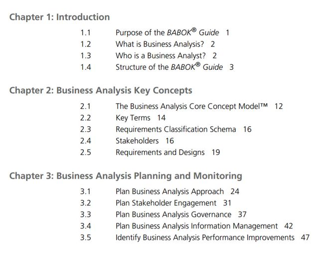The image size is (324, 259).
Task: Open Plan Business Analysis Information Management entry
Action: 196,226
